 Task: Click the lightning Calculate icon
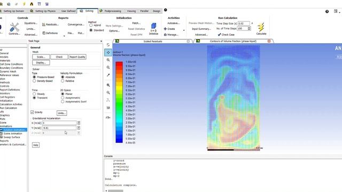click(x=261, y=27)
